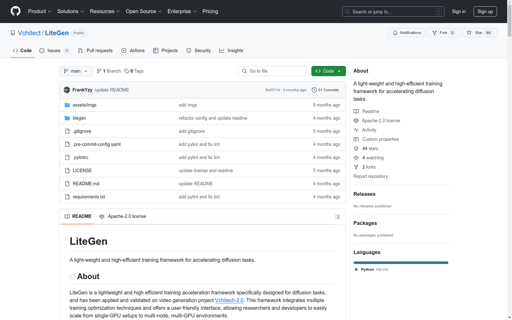Switch to the Code tab

coord(22,51)
